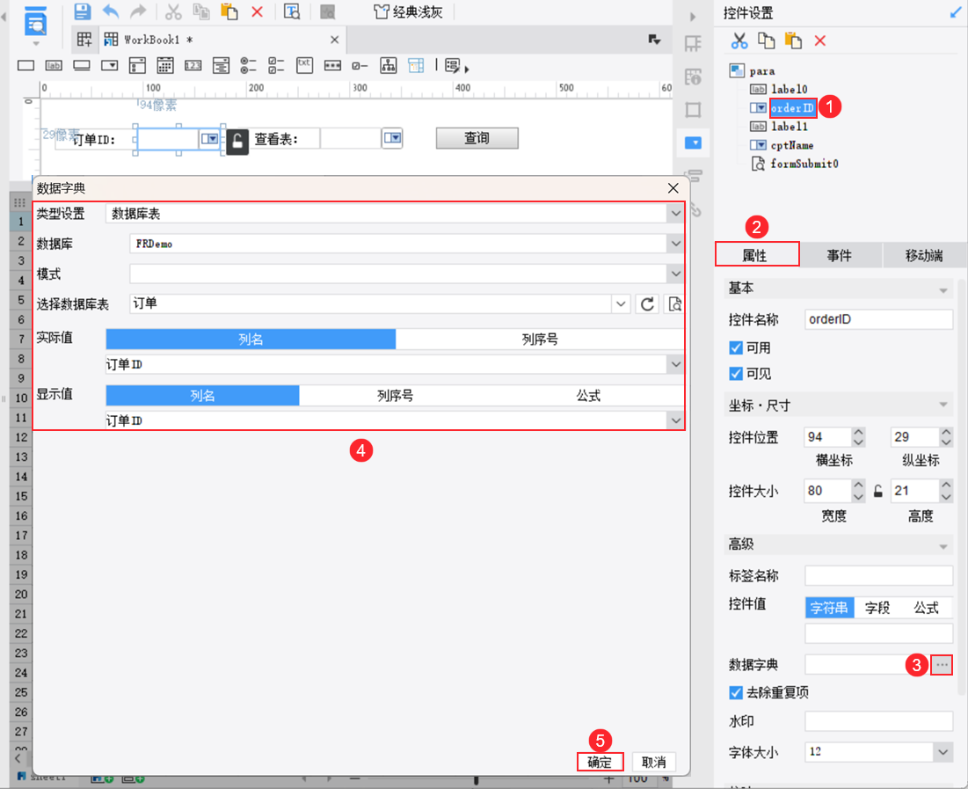Preview the selected database table
The image size is (968, 789).
click(674, 304)
